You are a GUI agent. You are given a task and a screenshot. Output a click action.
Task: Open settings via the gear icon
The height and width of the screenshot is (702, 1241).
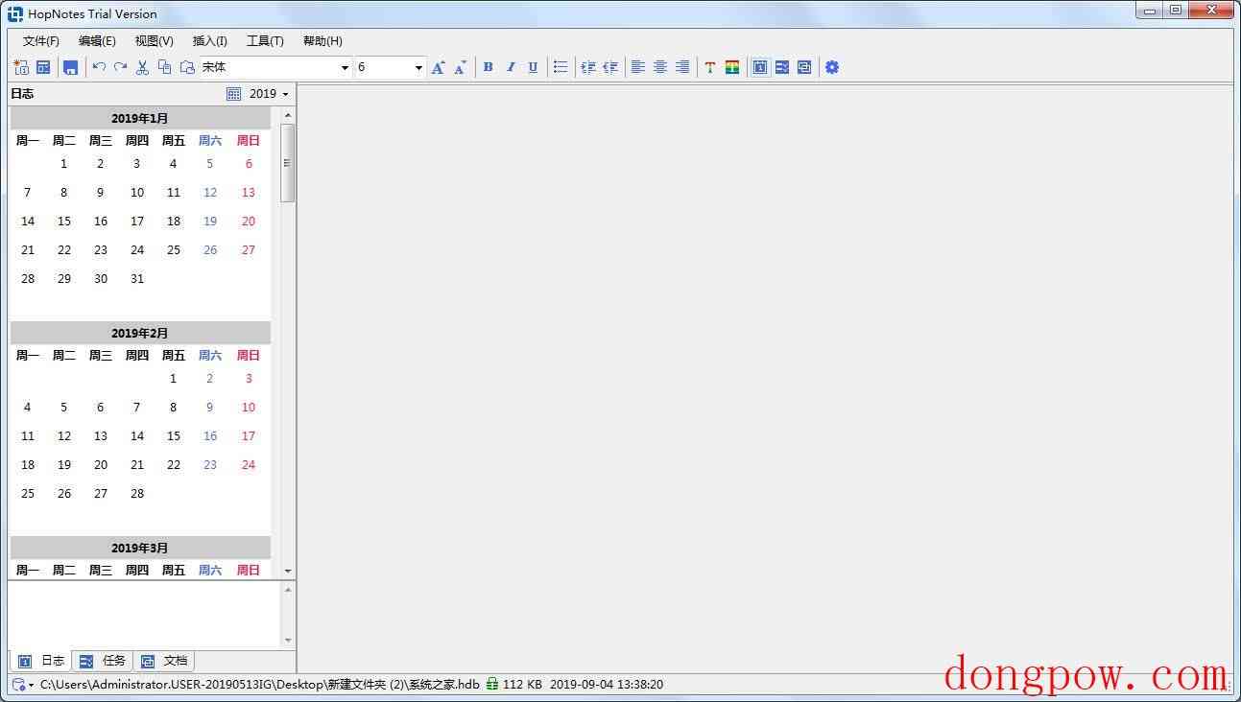(x=832, y=67)
